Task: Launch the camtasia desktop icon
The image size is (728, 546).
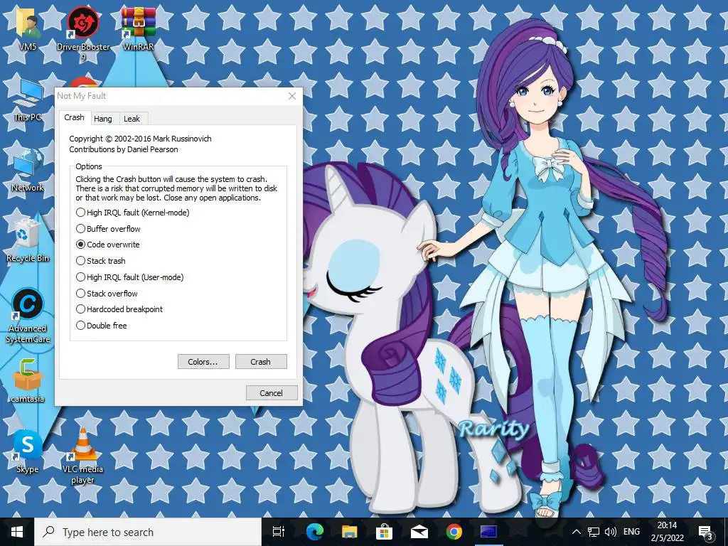Action: click(28, 381)
